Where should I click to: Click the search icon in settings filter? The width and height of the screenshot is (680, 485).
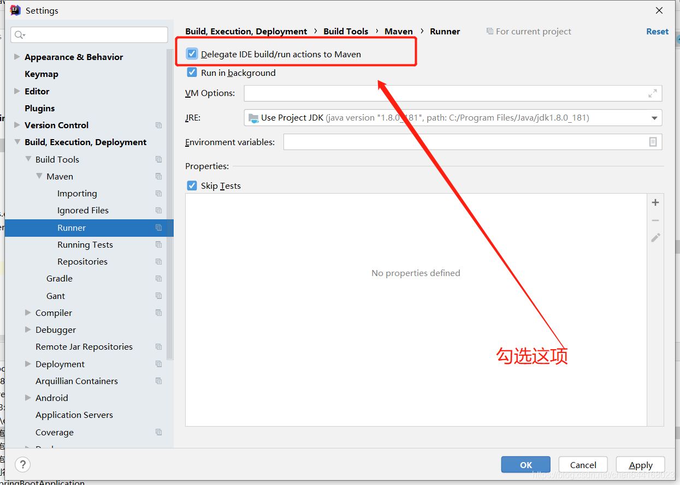19,35
